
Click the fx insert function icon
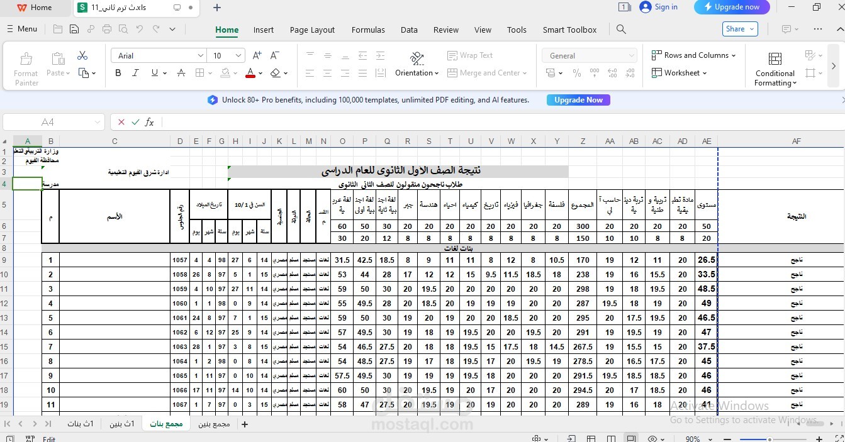(150, 122)
